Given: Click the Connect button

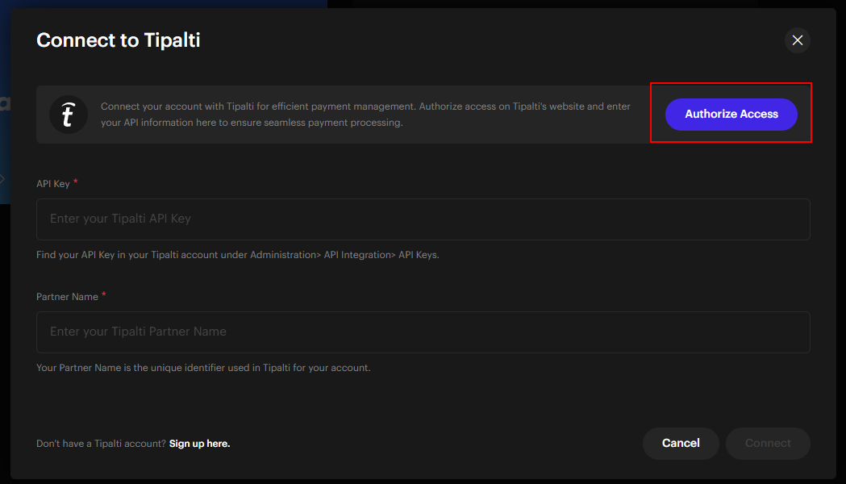Looking at the screenshot, I should tap(768, 443).
